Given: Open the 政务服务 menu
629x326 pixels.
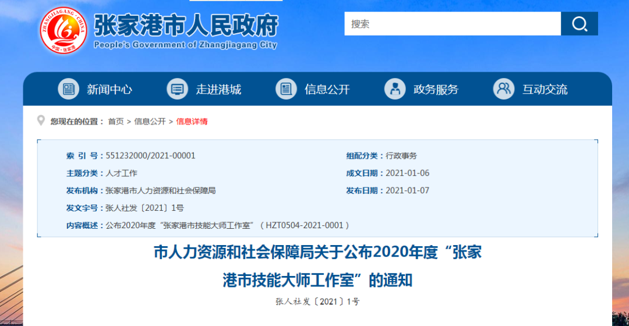Looking at the screenshot, I should pyautogui.click(x=436, y=90).
